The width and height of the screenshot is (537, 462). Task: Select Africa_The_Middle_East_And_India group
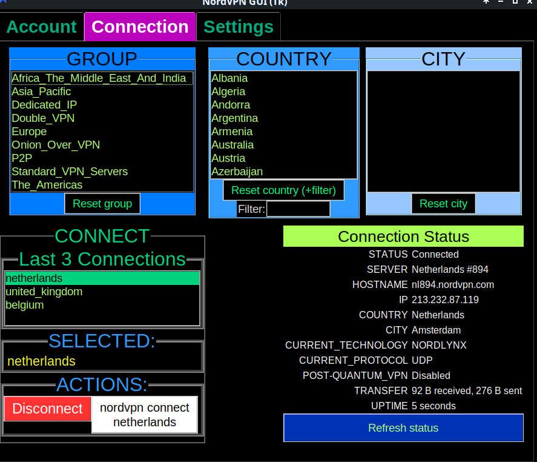click(102, 78)
